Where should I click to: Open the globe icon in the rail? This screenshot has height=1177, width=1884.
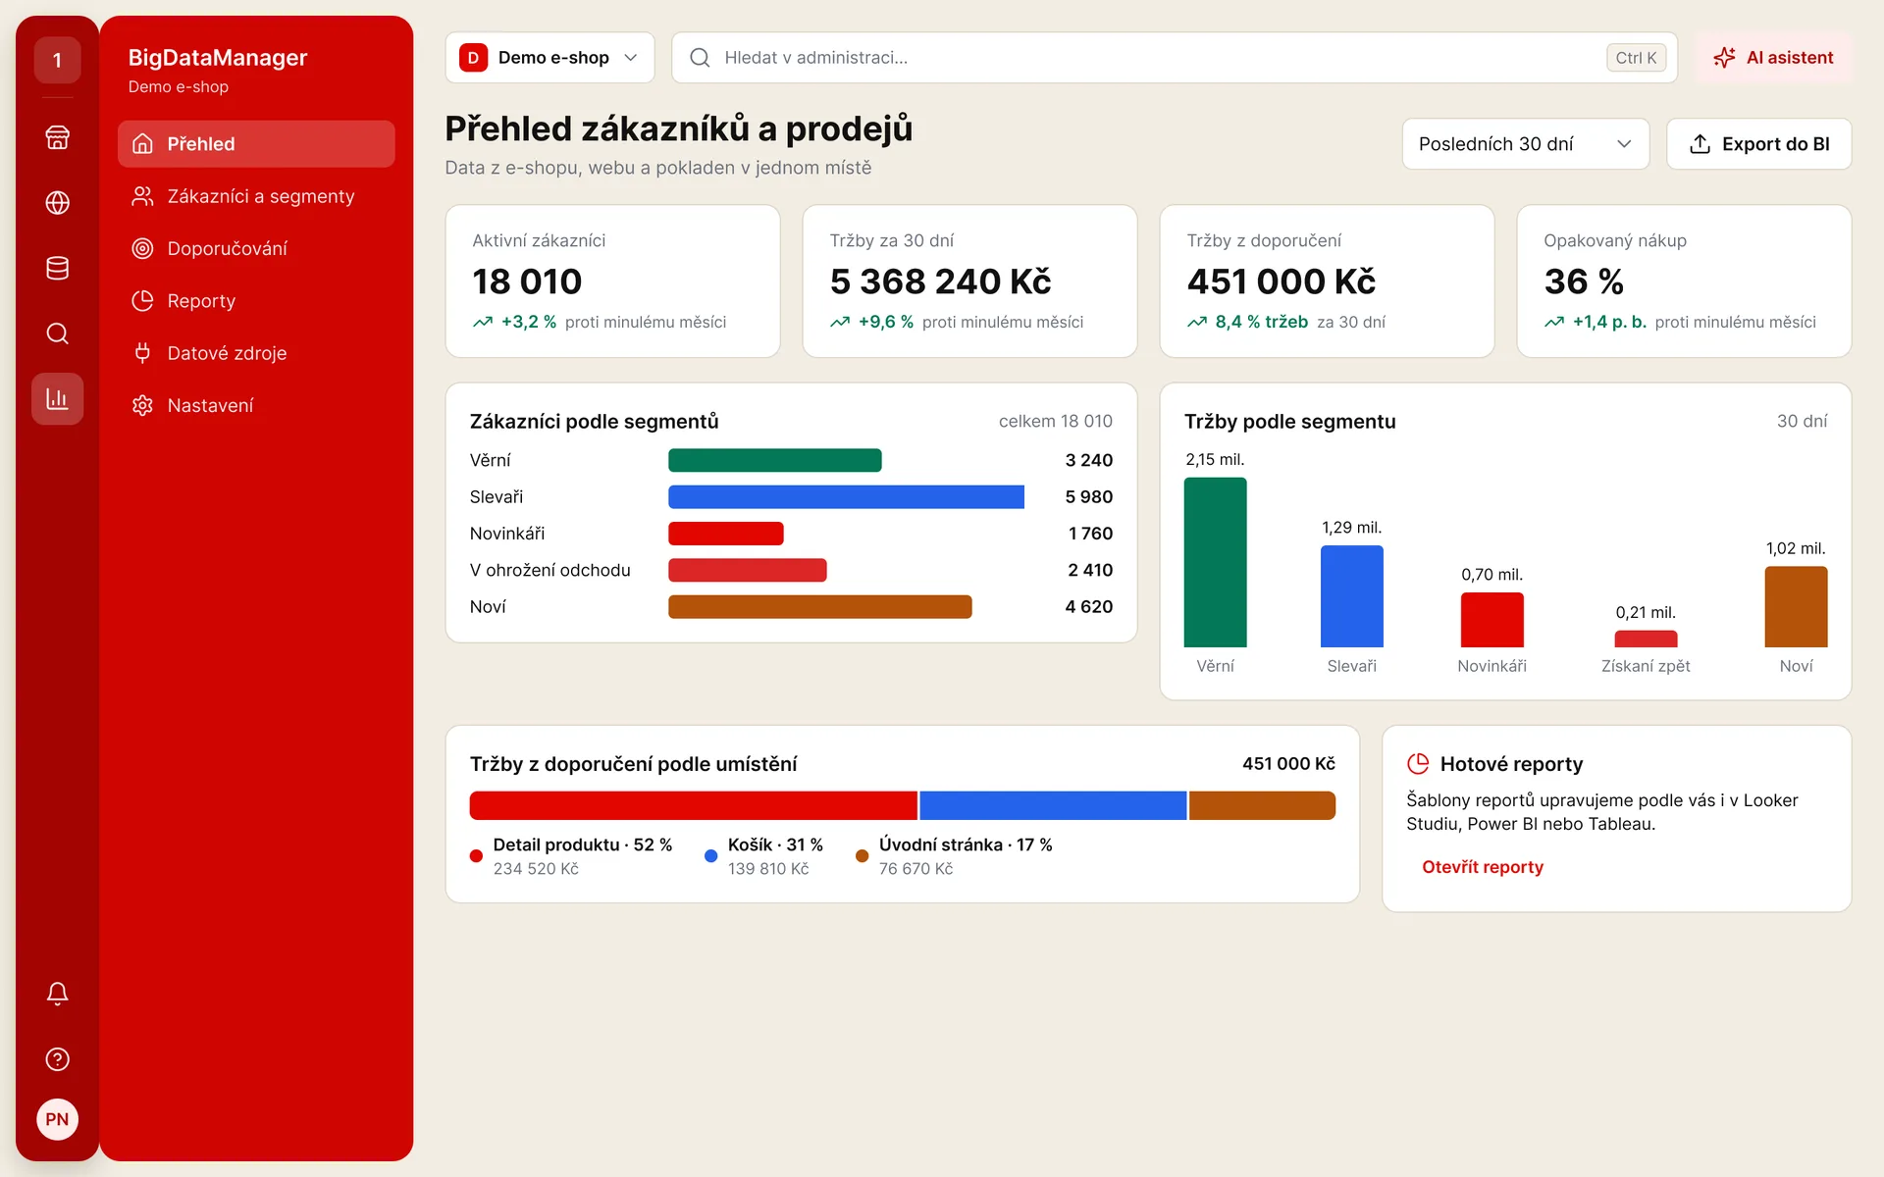(x=57, y=203)
